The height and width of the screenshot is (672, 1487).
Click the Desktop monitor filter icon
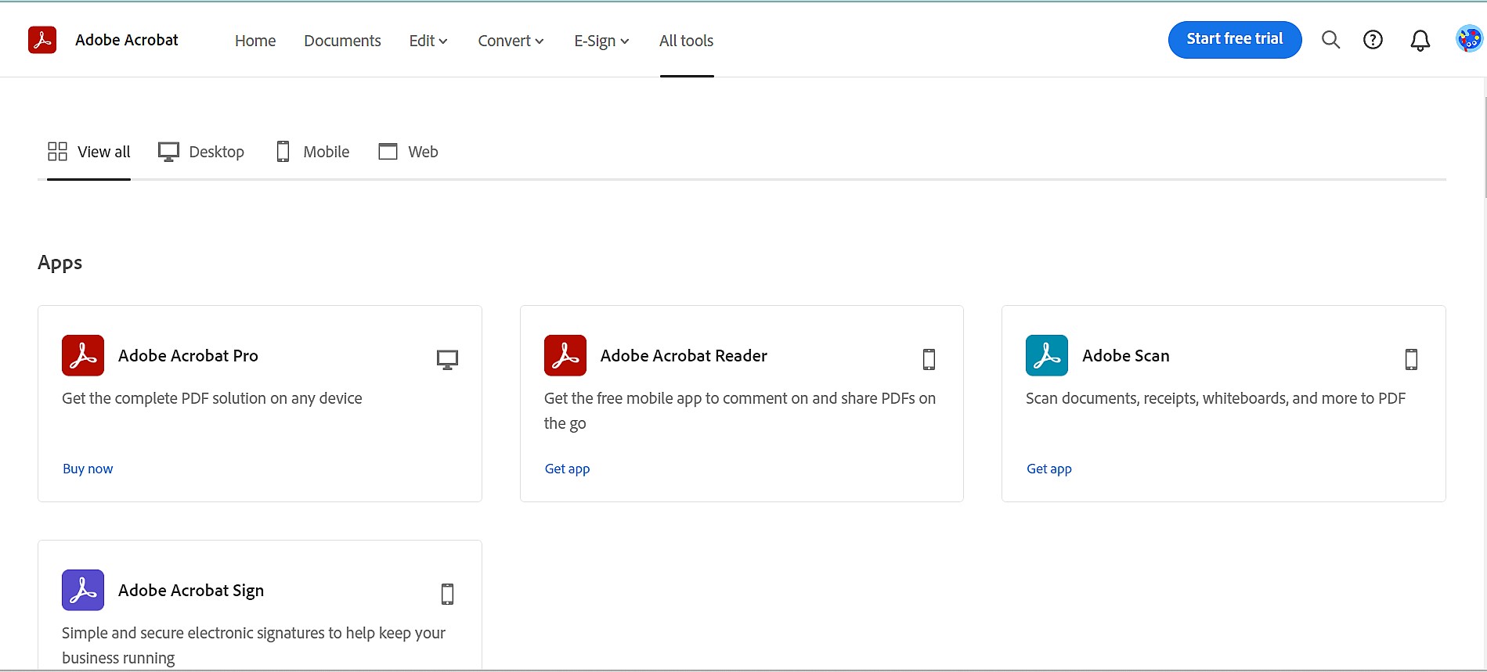point(168,152)
